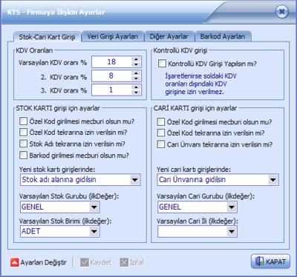Viewport: 297px width, 277px height.
Task: Open the Barkod Ayarları tab
Action: click(223, 36)
